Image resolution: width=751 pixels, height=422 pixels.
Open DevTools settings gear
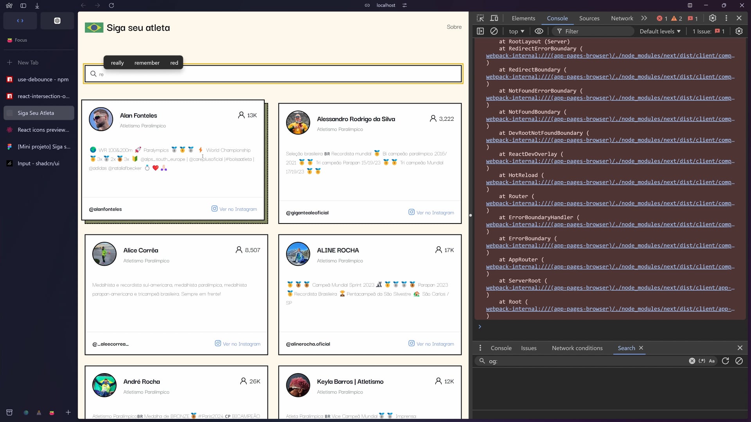[713, 18]
